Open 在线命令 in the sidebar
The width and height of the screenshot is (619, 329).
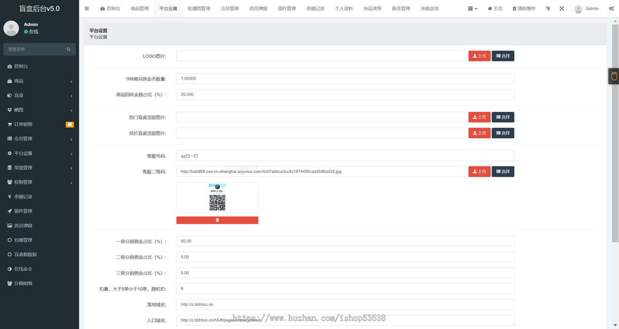pos(39,269)
